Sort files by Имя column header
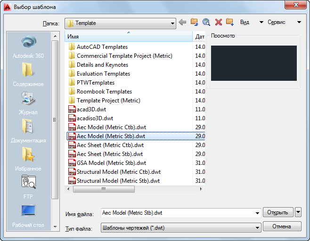310x241 pixels. [x=129, y=37]
